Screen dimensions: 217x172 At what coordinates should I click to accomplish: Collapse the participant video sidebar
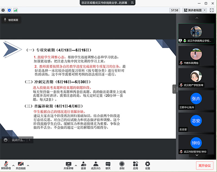174,89
